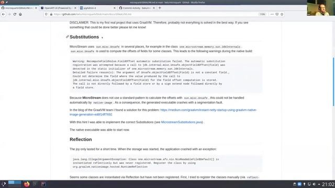
Task: Open the 21:02 clock calendar
Action: pos(328,184)
